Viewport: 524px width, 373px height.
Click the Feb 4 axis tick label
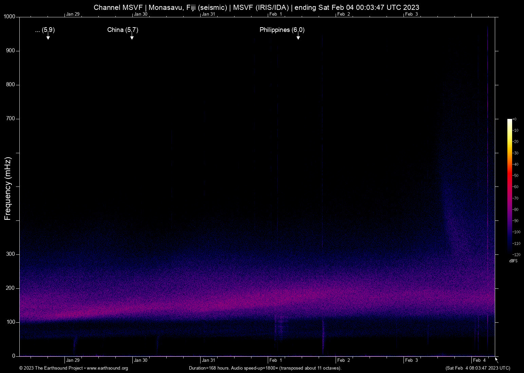pos(479,360)
